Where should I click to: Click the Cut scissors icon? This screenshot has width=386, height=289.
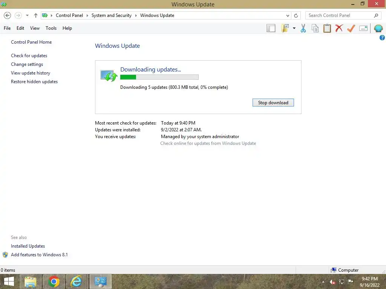(303, 28)
